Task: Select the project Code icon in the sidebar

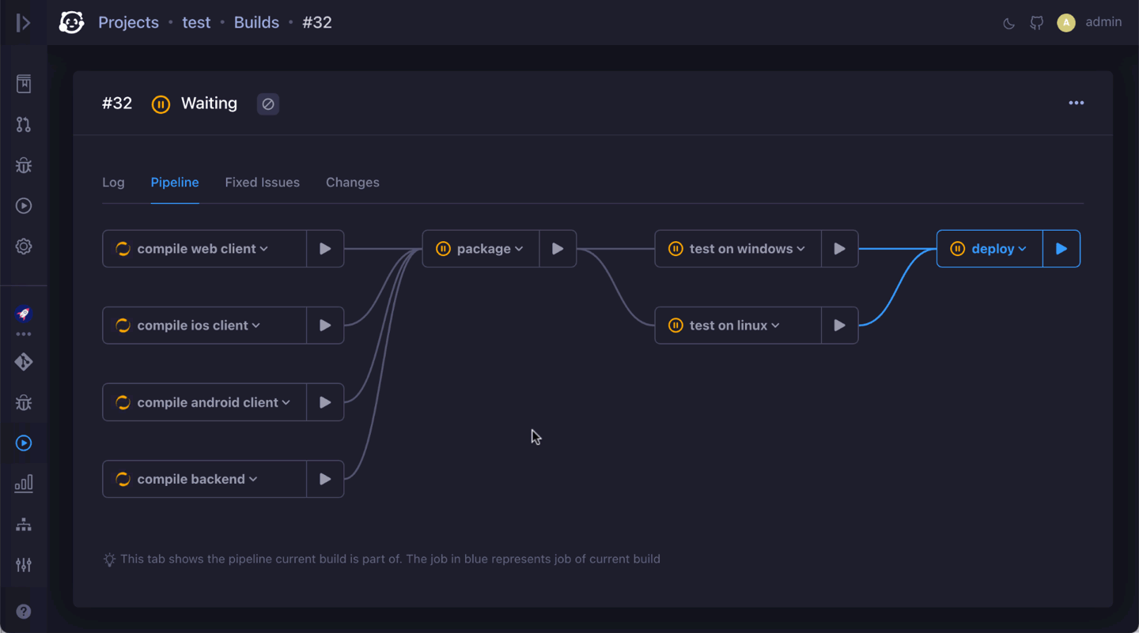Action: click(24, 361)
